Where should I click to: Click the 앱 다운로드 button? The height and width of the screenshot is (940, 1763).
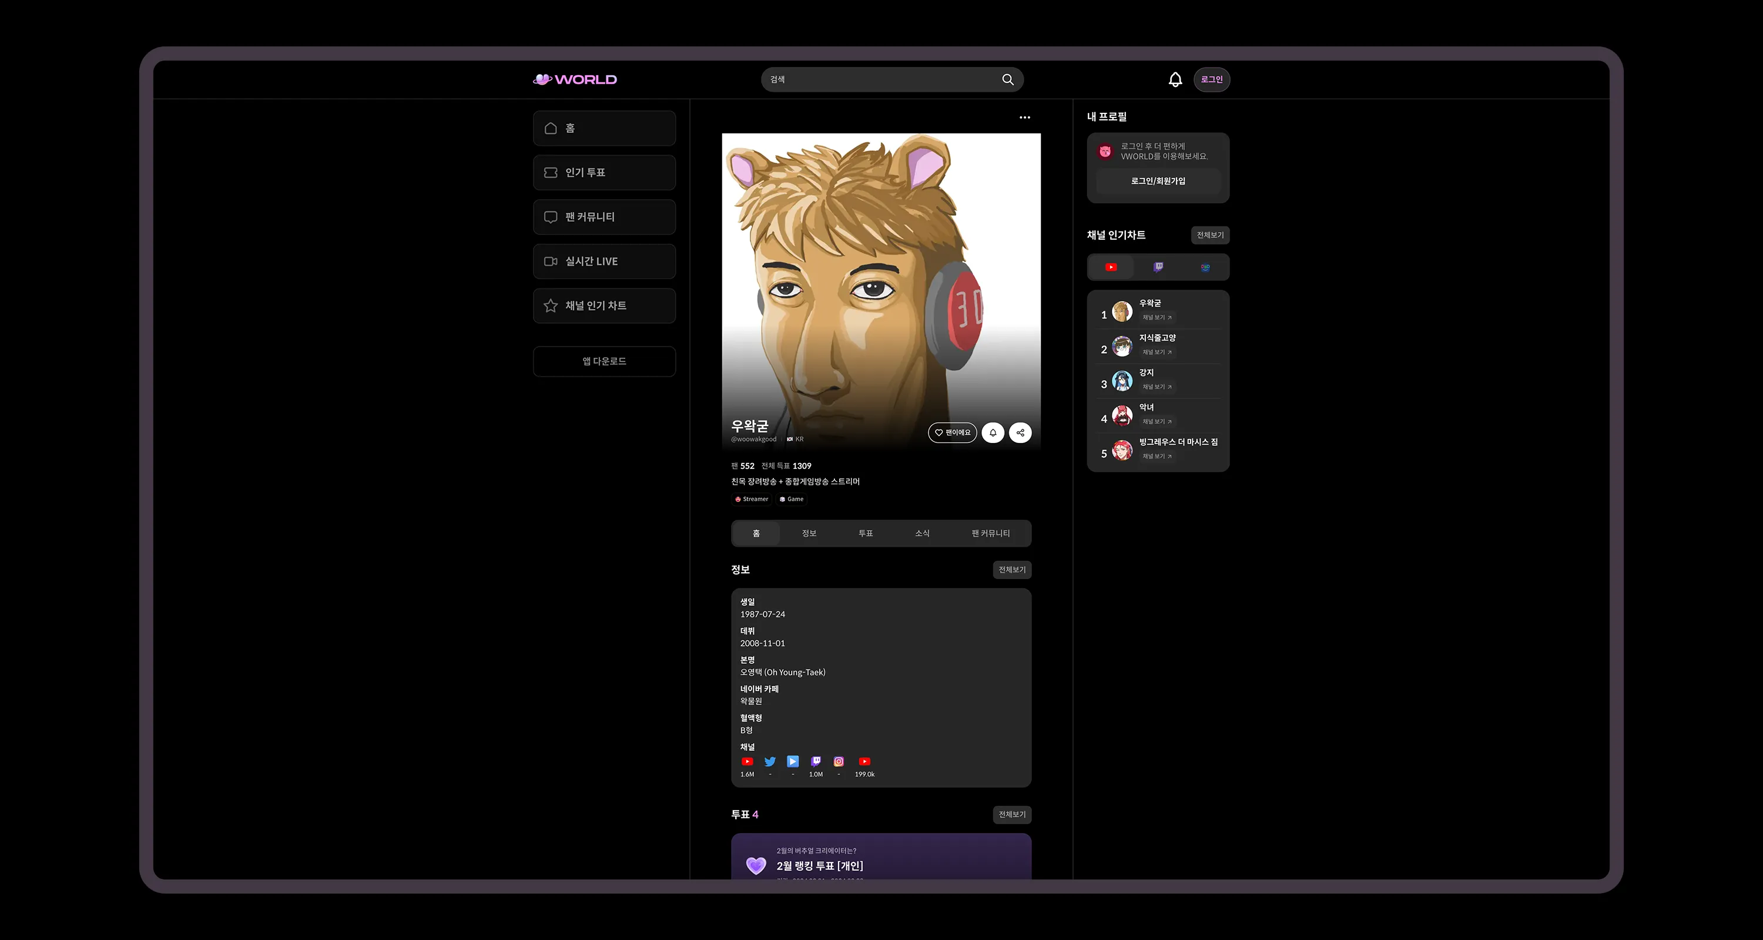[x=604, y=361]
